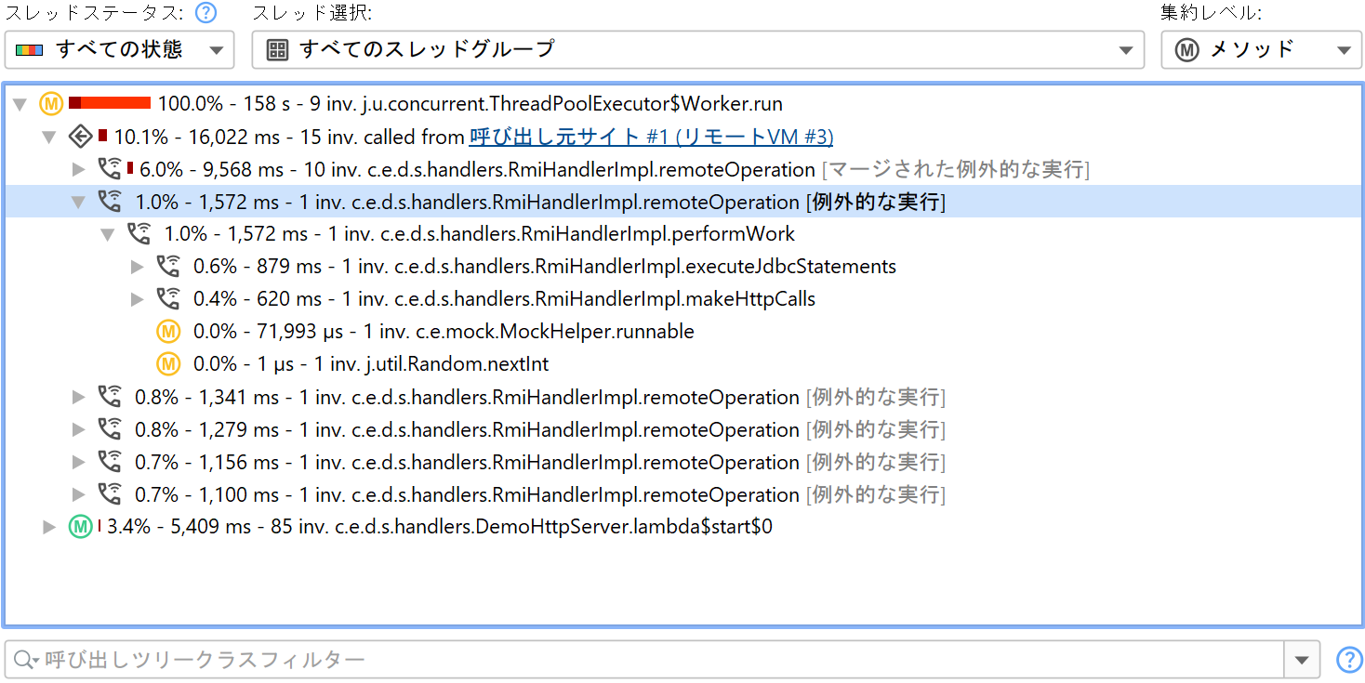Click the green DemoHttpServer lambda icon
The image size is (1365, 683).
pos(81,527)
